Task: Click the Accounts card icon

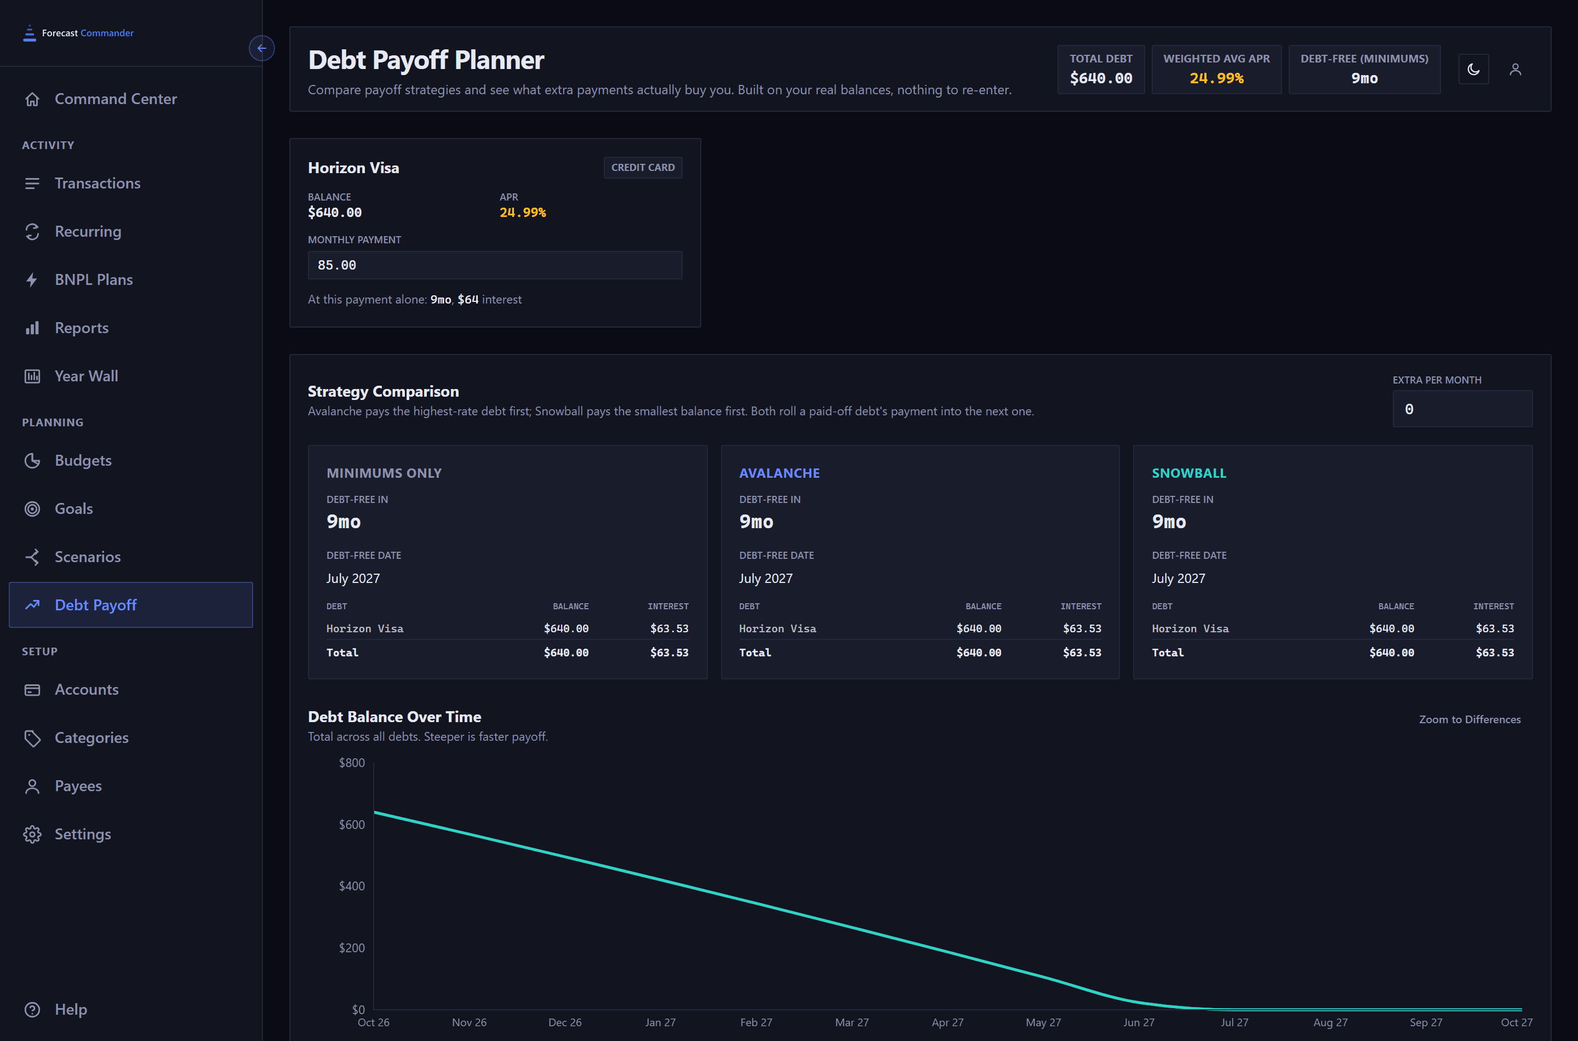Action: tap(32, 690)
